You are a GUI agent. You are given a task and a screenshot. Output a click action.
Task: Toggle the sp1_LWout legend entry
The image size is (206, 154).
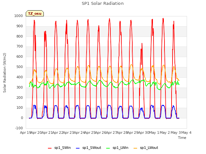tap(146, 148)
